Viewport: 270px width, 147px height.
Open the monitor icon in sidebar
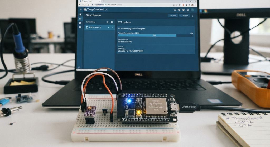point(80,27)
